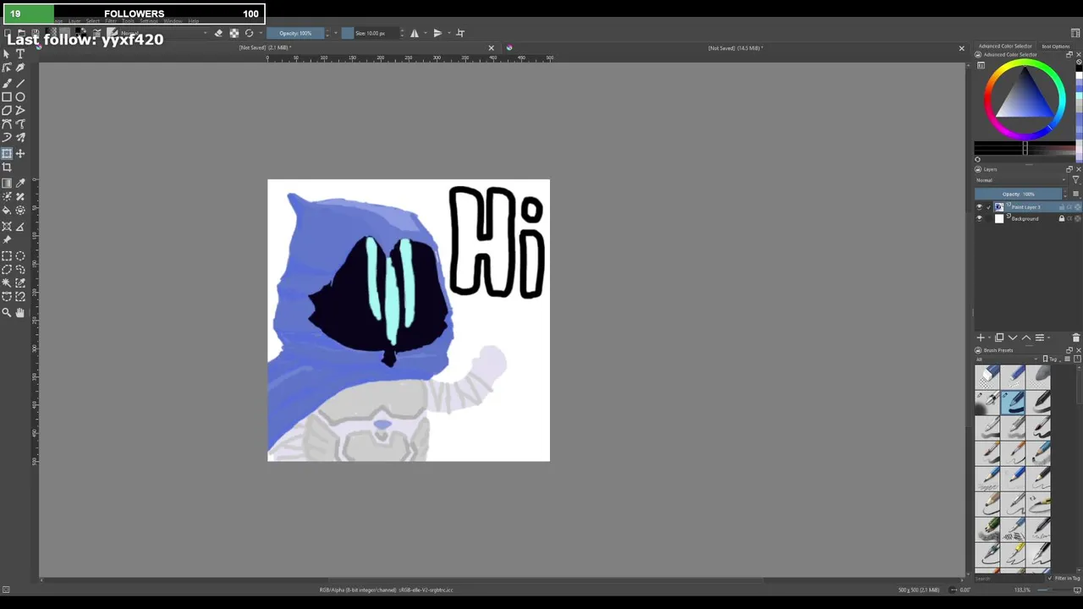Activate the Transform tool
The height and width of the screenshot is (609, 1083).
[x=7, y=153]
